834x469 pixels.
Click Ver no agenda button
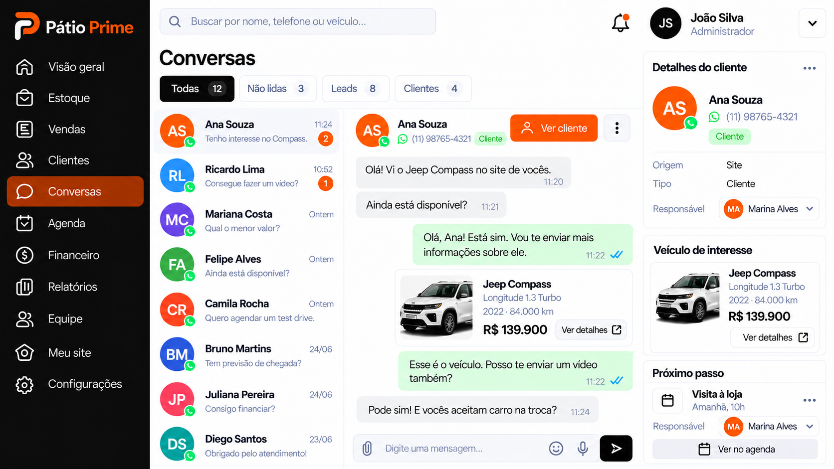click(x=735, y=449)
